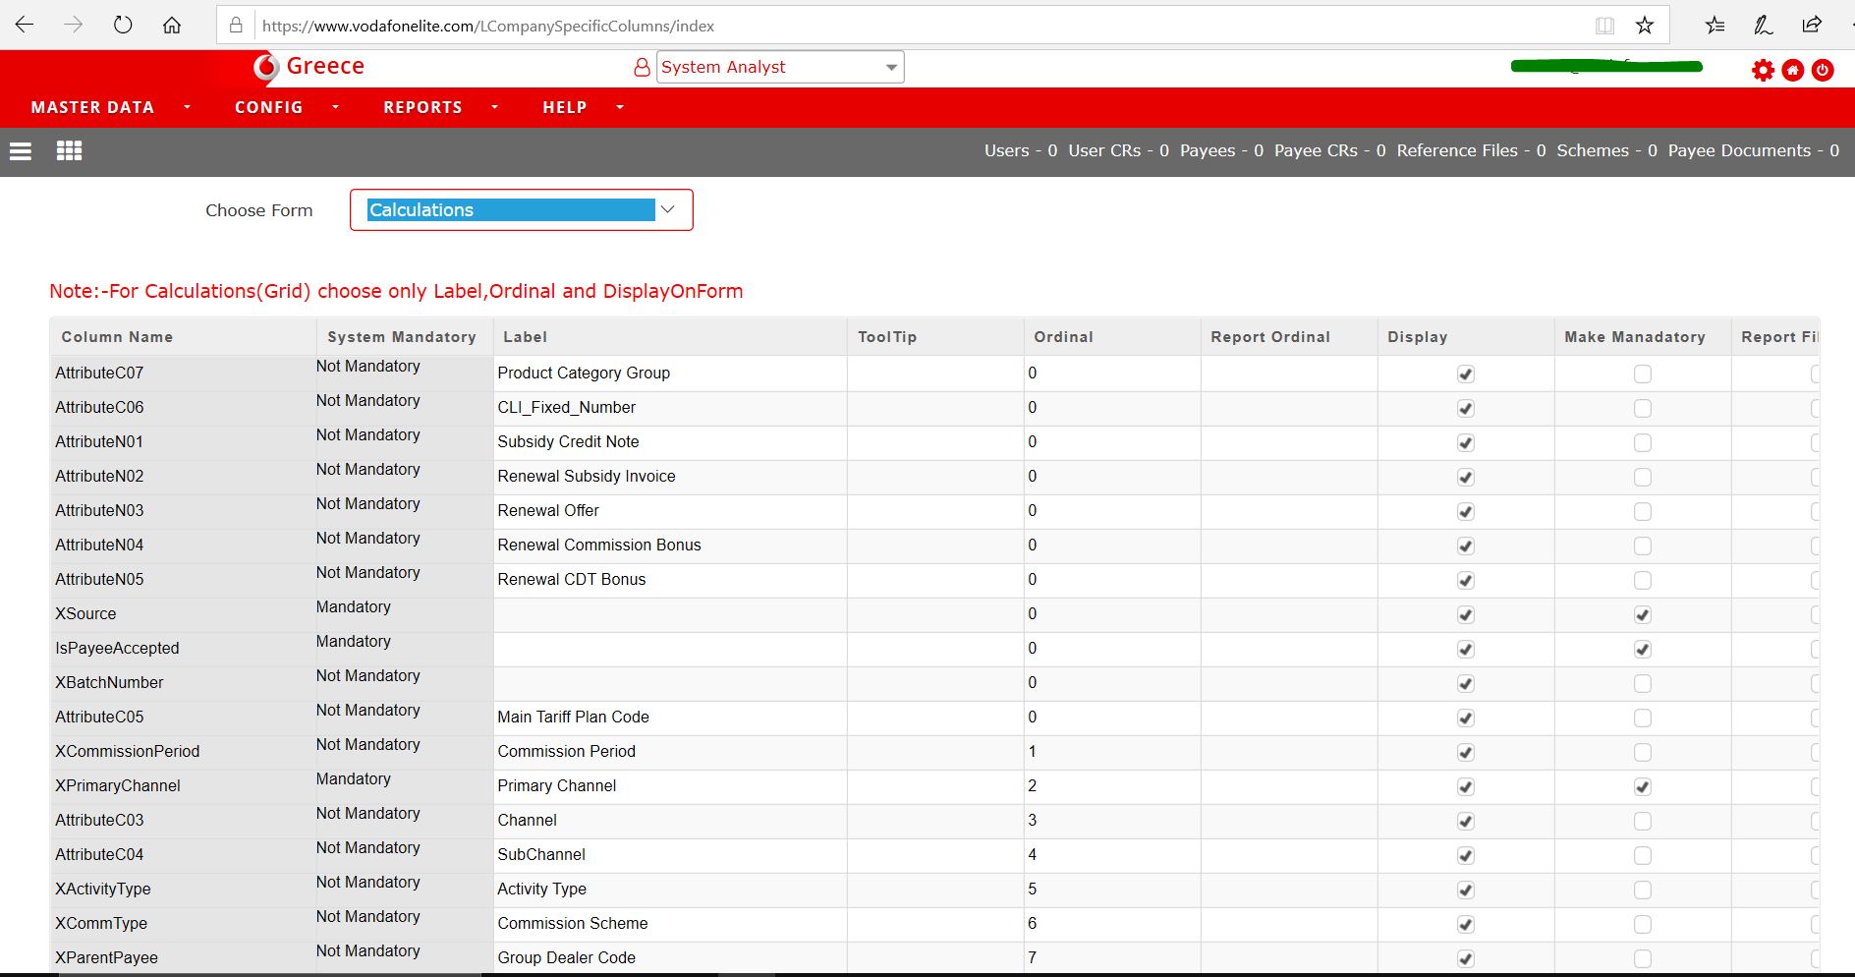Image resolution: width=1855 pixels, height=977 pixels.
Task: Open the System Analyst role dropdown
Action: coord(780,67)
